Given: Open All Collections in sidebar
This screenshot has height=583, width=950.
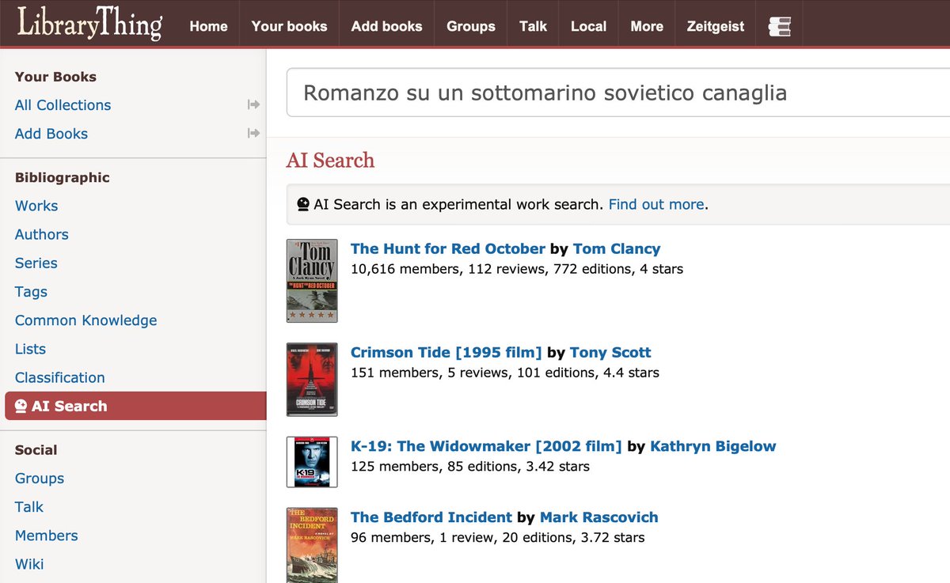Looking at the screenshot, I should 63,105.
